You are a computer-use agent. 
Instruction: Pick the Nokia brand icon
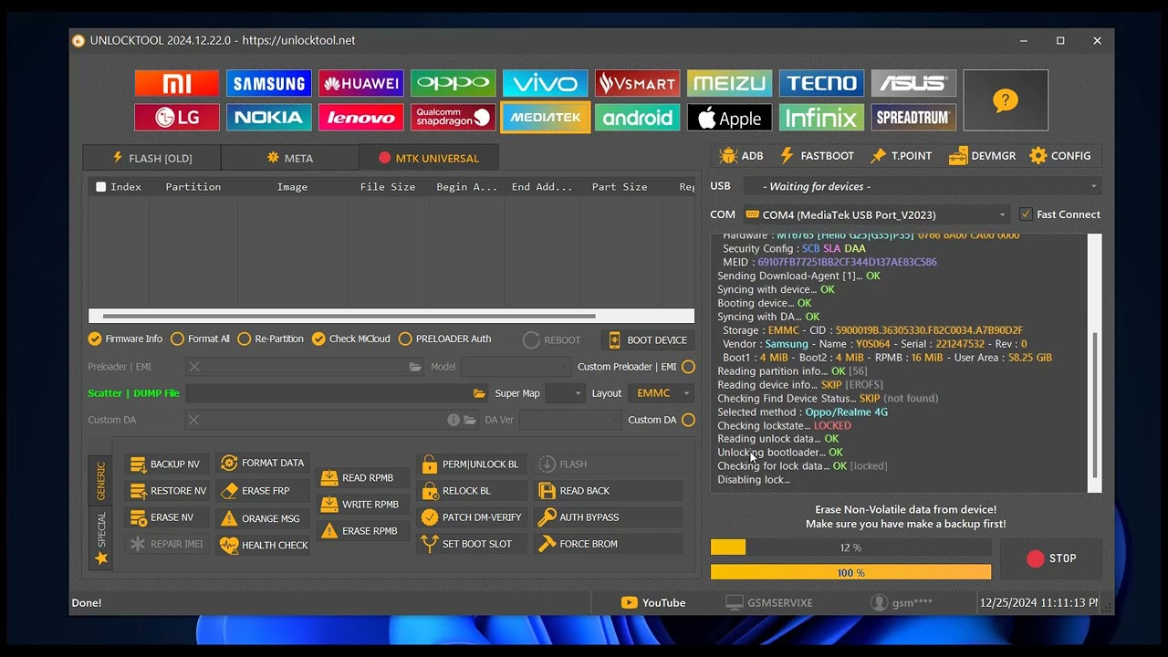269,118
